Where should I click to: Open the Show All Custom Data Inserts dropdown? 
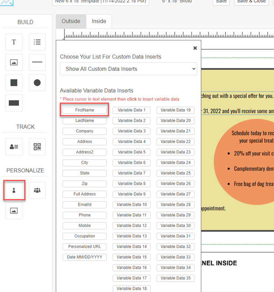click(x=129, y=69)
